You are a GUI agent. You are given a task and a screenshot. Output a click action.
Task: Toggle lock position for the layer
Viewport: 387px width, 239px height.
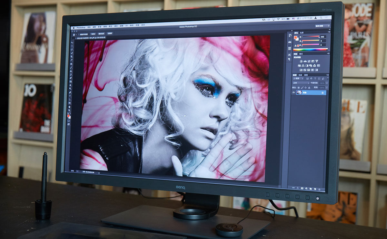tap(305, 87)
